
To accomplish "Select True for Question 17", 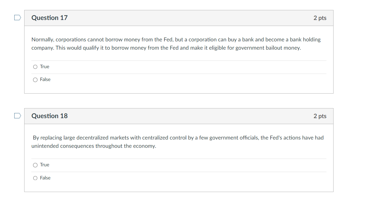I will [35, 66].
